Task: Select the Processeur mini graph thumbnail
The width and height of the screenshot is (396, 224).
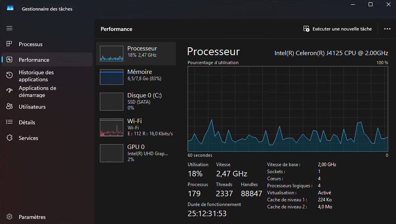Action: click(x=112, y=54)
